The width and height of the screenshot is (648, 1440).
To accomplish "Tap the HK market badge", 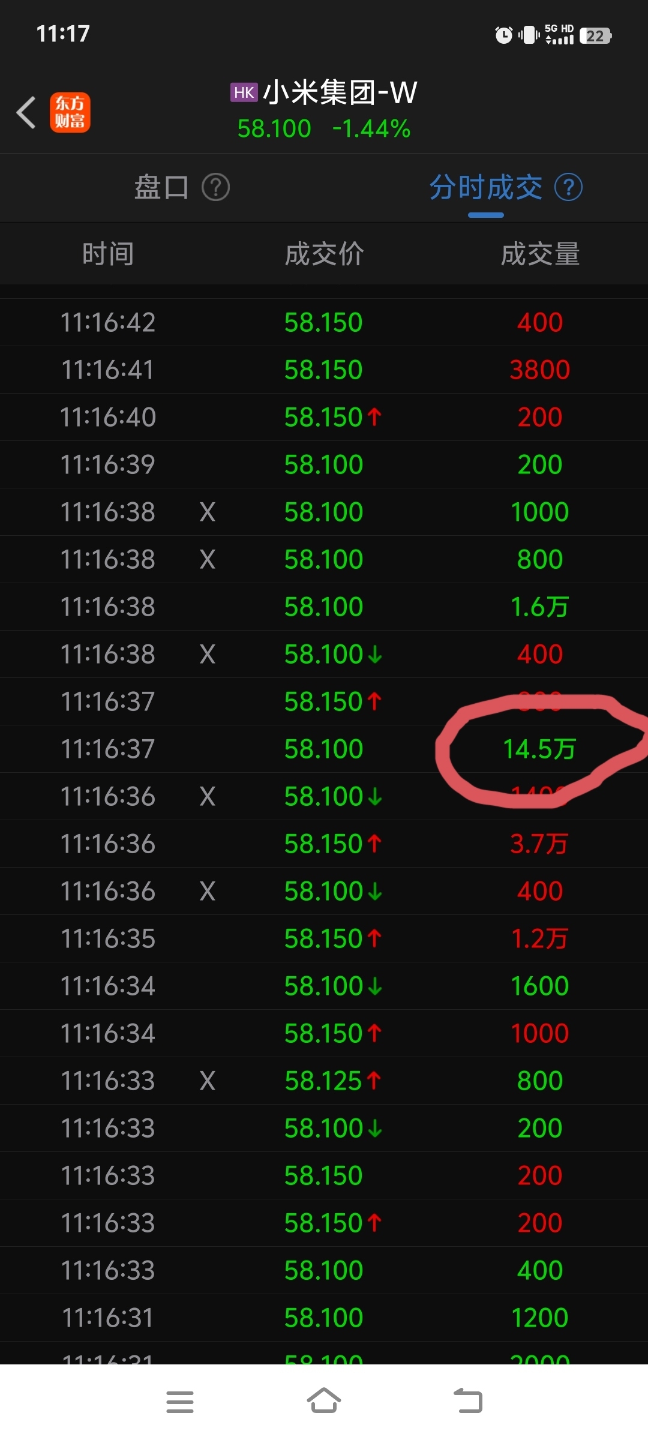I will pyautogui.click(x=244, y=92).
